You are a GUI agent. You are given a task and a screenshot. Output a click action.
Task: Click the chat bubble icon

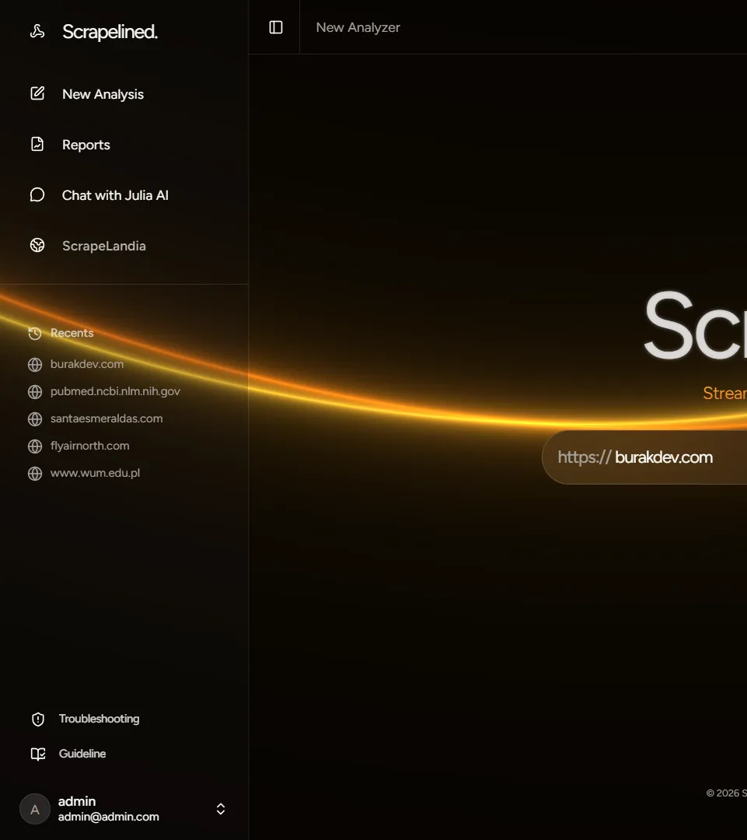[37, 194]
